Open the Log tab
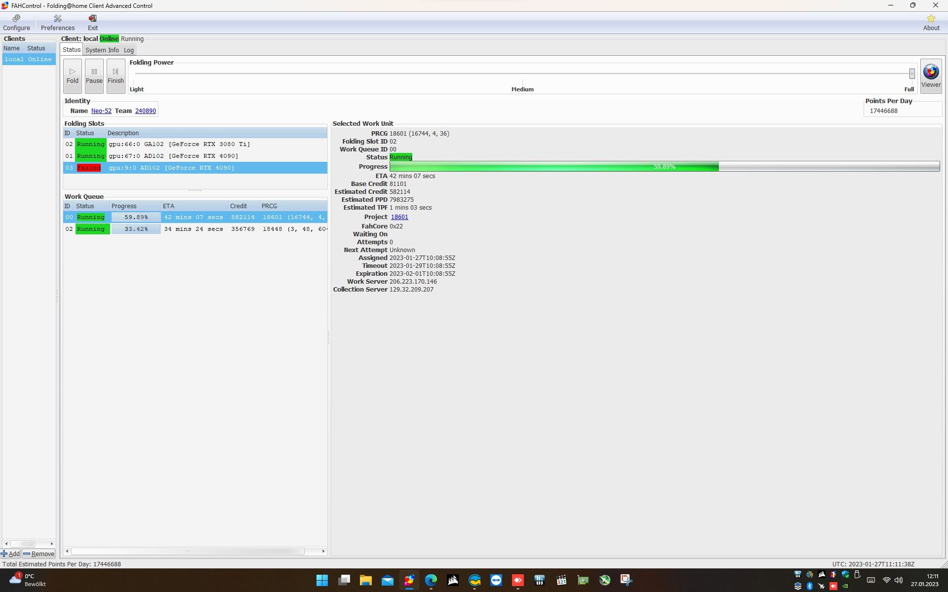The width and height of the screenshot is (948, 592). pos(129,50)
